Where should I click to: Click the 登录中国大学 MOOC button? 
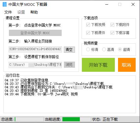tap(35, 33)
